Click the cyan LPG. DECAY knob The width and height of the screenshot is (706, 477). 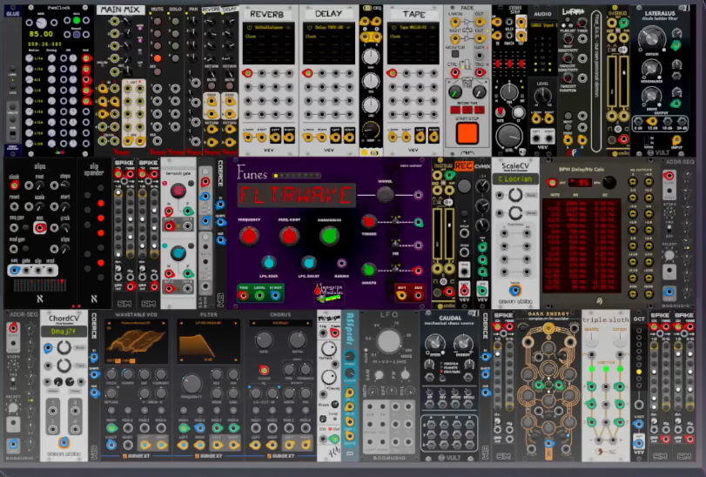click(x=309, y=263)
